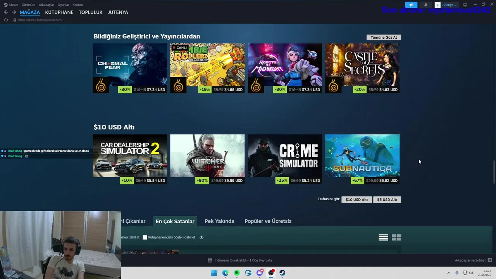
Task: Open the notifications bell
Action: pos(425,5)
